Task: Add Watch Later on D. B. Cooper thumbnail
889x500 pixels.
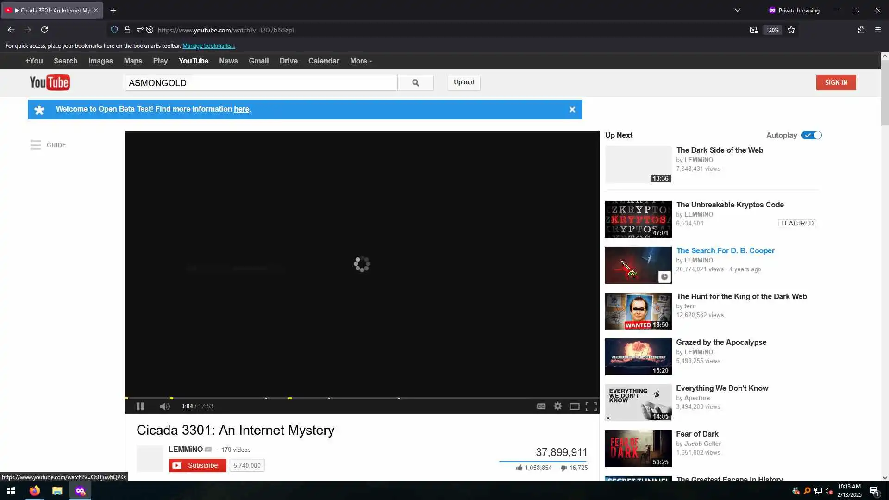Action: (x=664, y=277)
